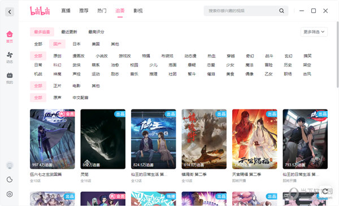The height and width of the screenshot is (206, 339).
Task: Open the 镇魂街 第二季 poster
Action: point(204,139)
